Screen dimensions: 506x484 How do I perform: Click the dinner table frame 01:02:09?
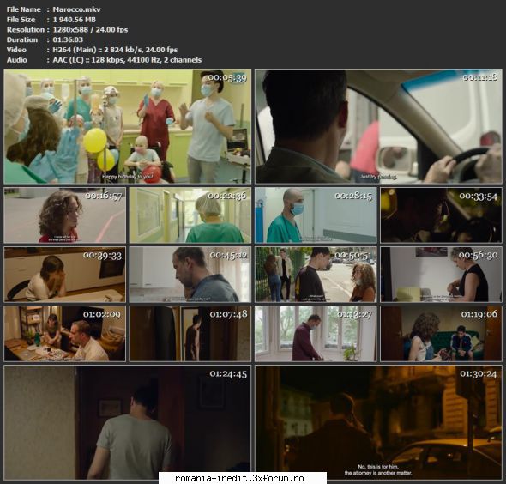point(65,334)
